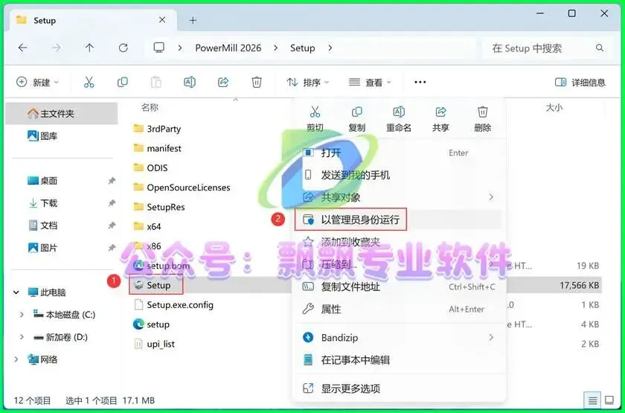Click the Setup breadcrumb segment
Image resolution: width=625 pixels, height=413 pixels.
point(303,48)
